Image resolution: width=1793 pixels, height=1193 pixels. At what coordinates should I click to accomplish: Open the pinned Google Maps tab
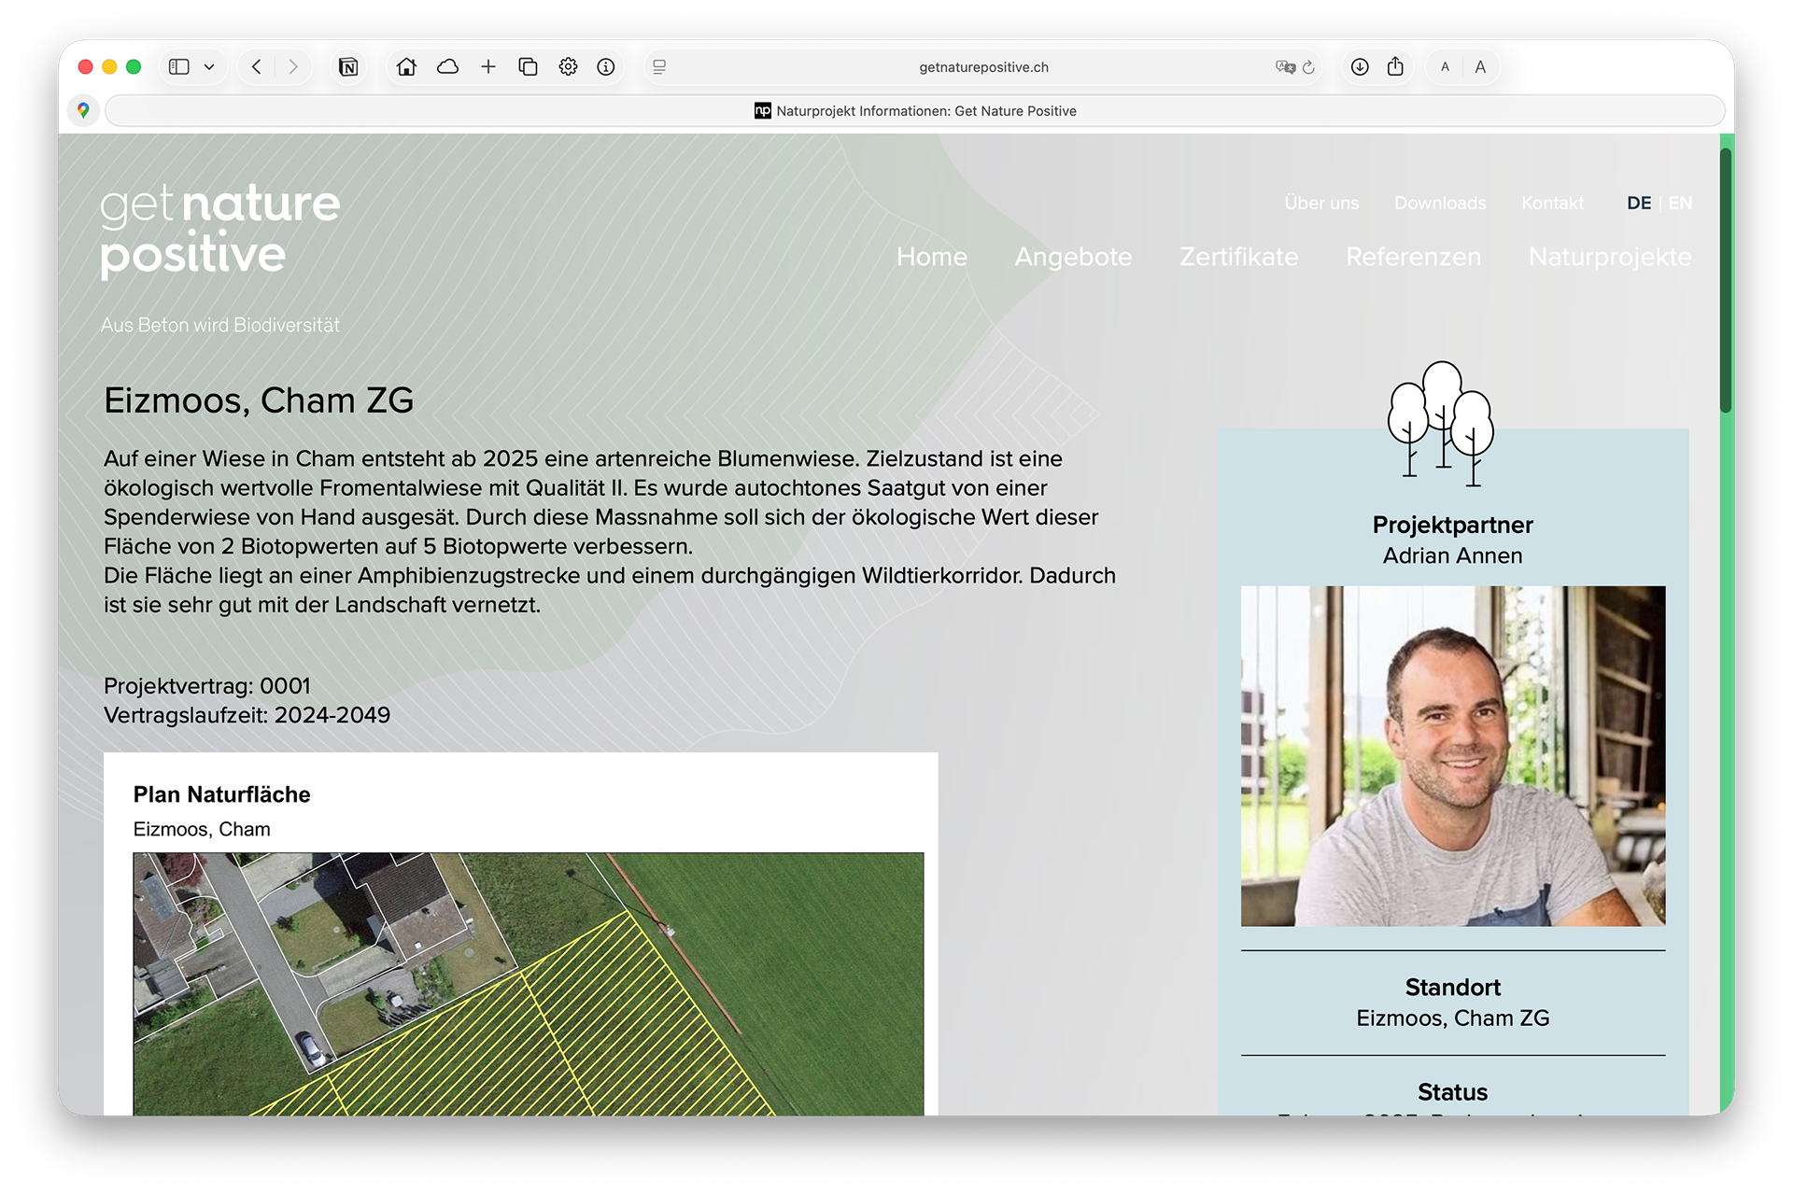pos(83,110)
